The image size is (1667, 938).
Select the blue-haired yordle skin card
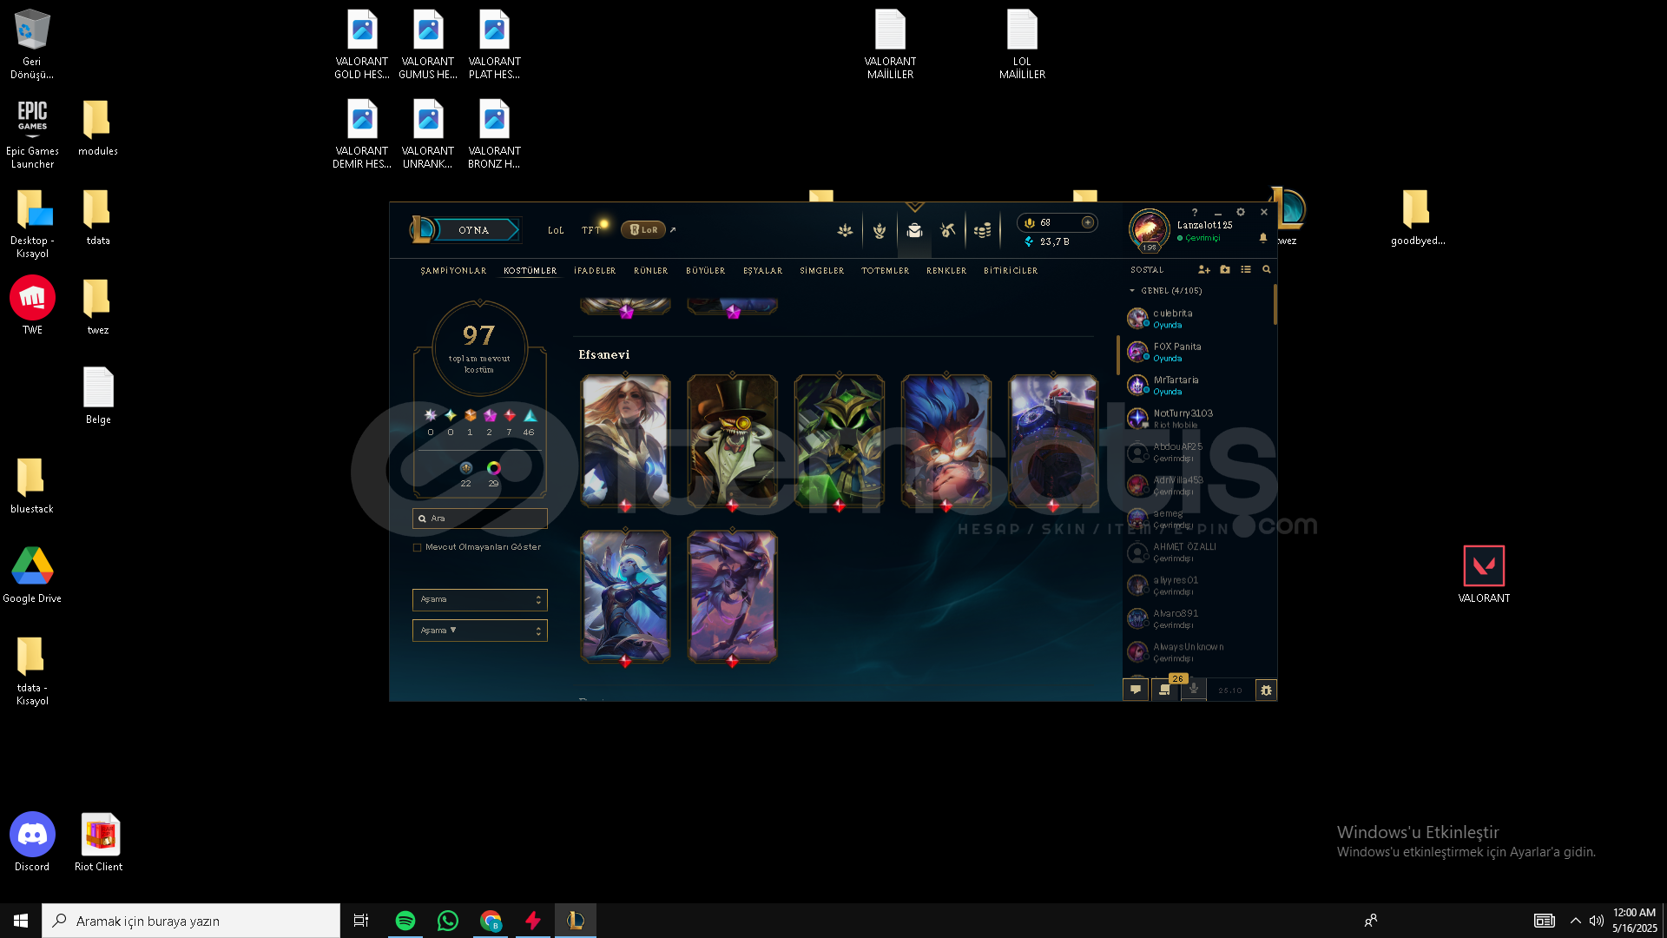946,441
